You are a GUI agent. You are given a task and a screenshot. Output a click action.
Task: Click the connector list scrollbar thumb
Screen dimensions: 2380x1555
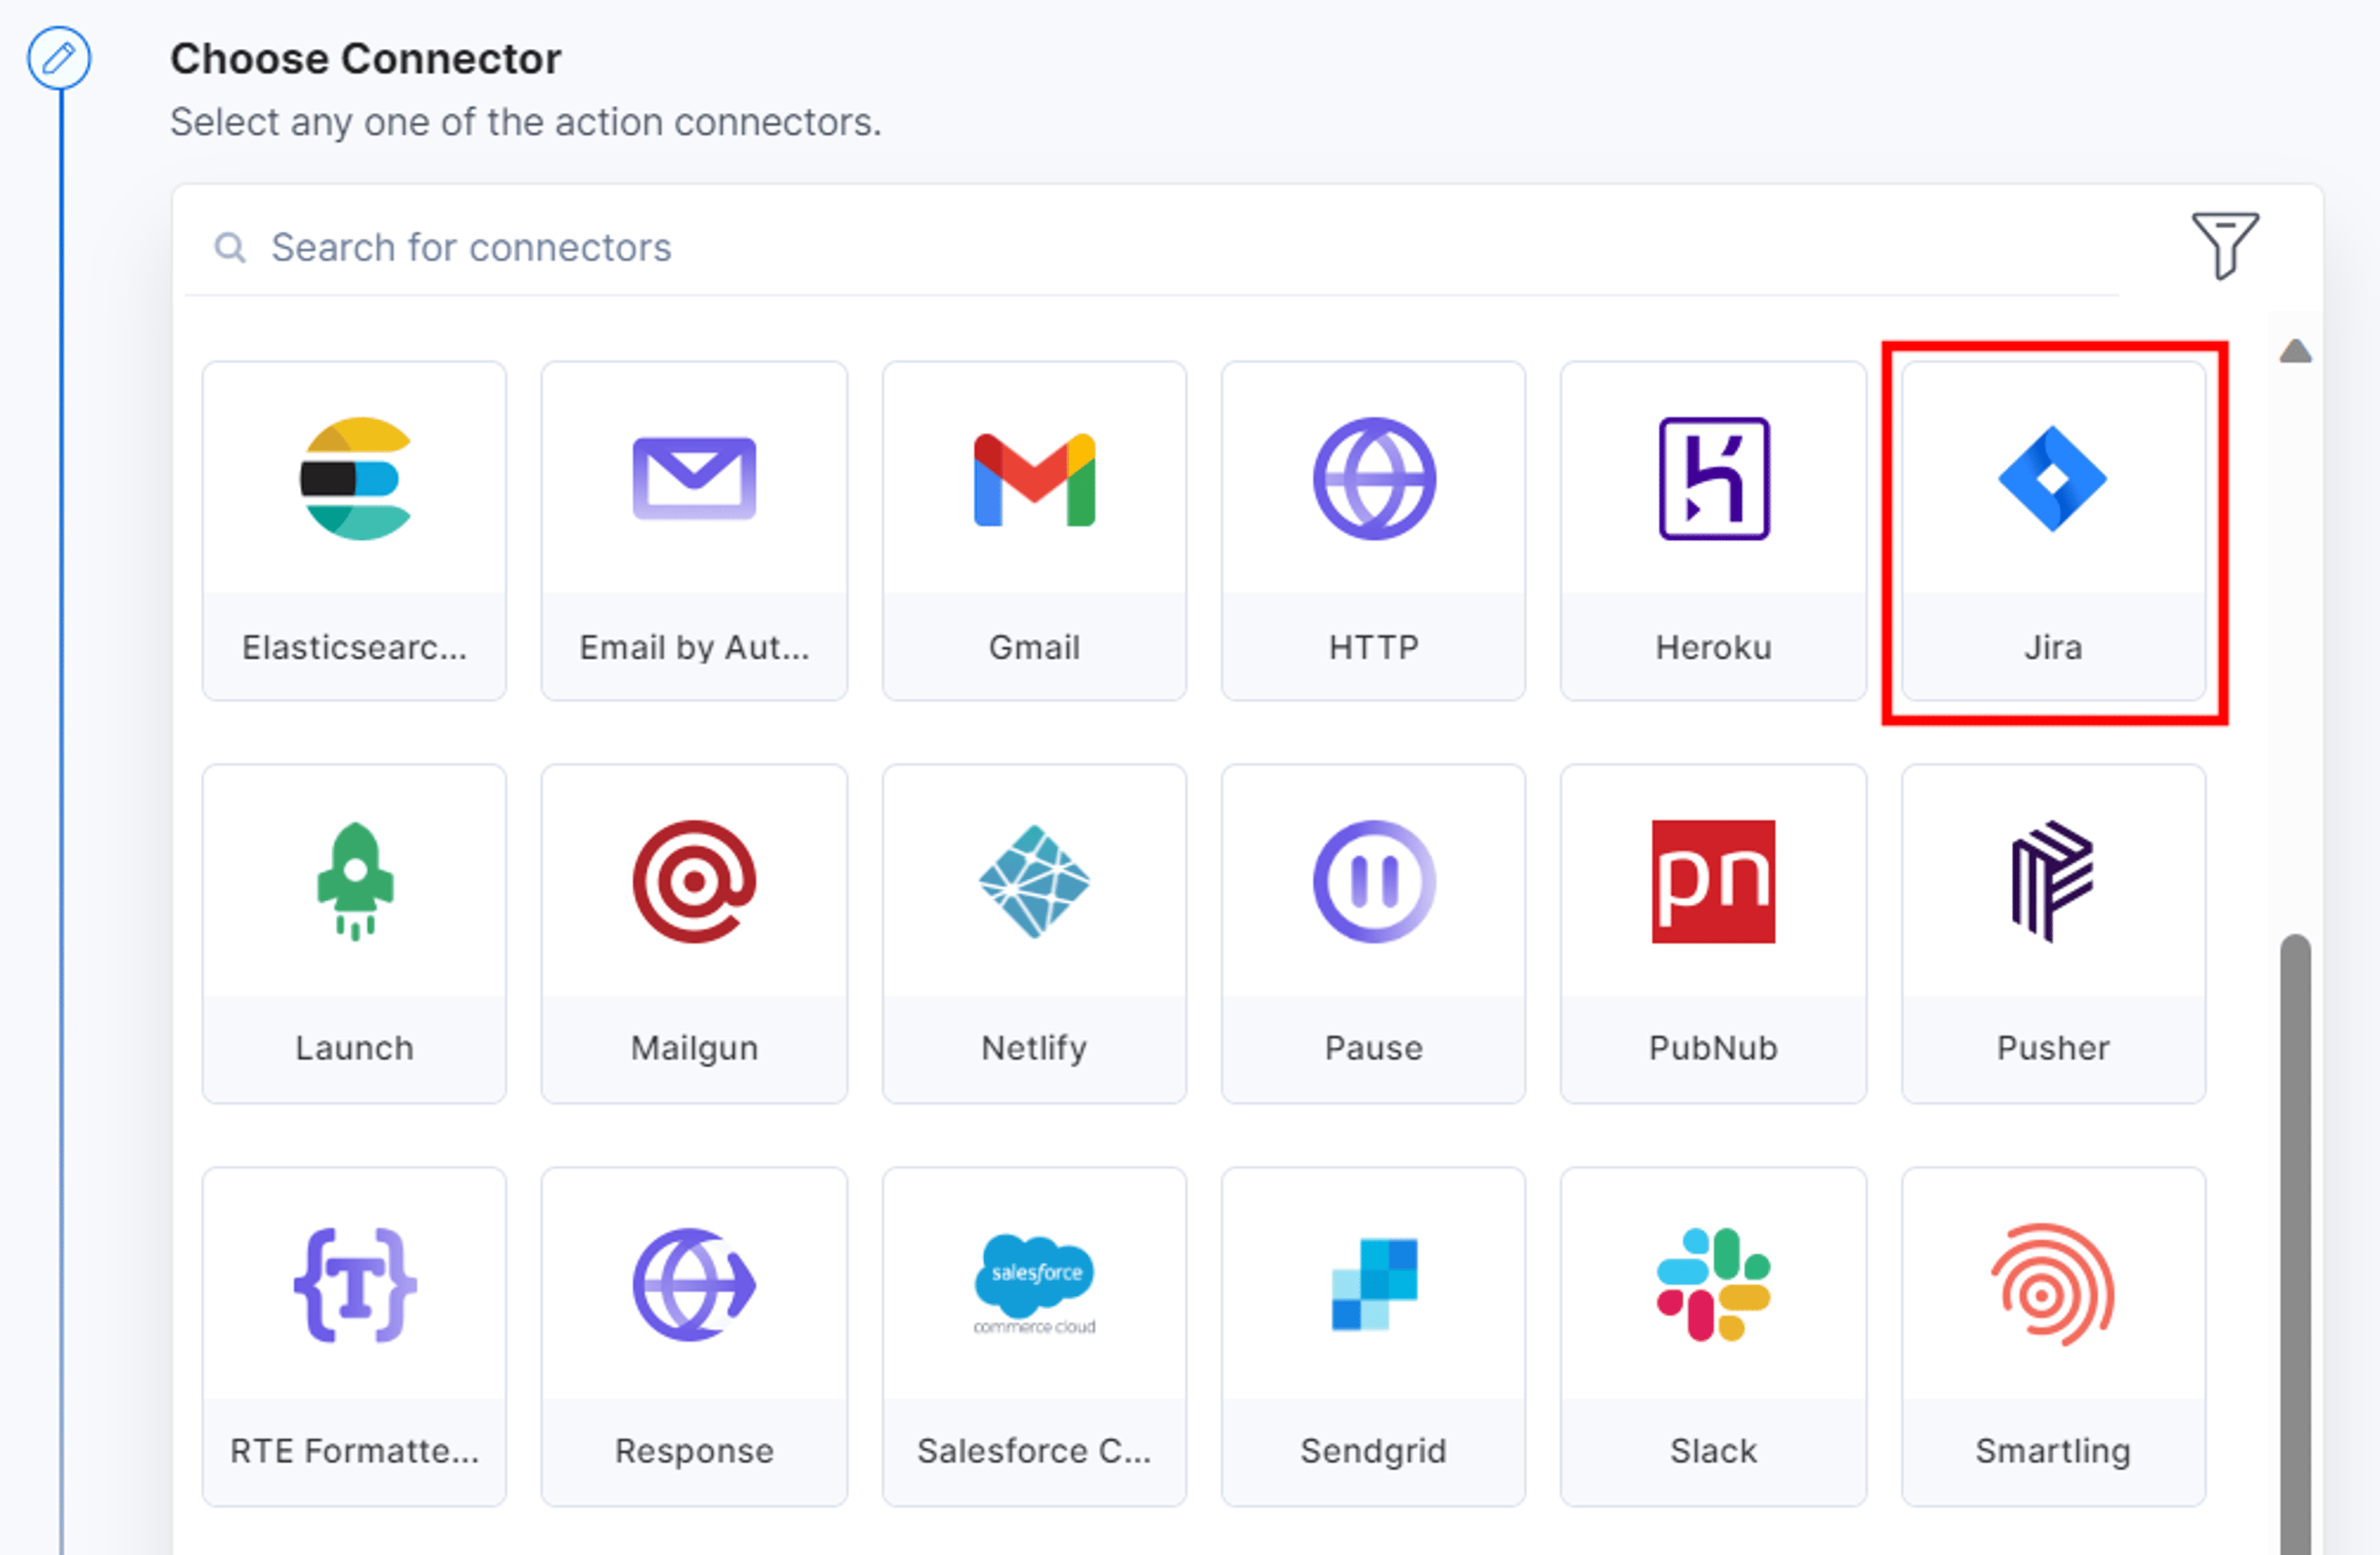[2296, 1244]
